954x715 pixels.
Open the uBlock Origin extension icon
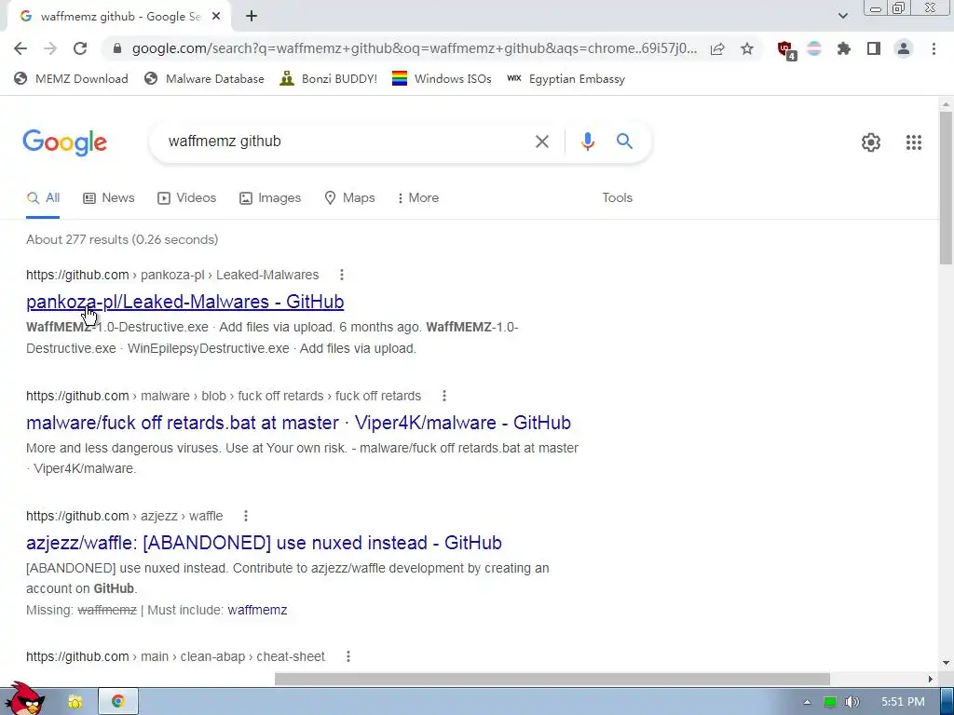(786, 49)
